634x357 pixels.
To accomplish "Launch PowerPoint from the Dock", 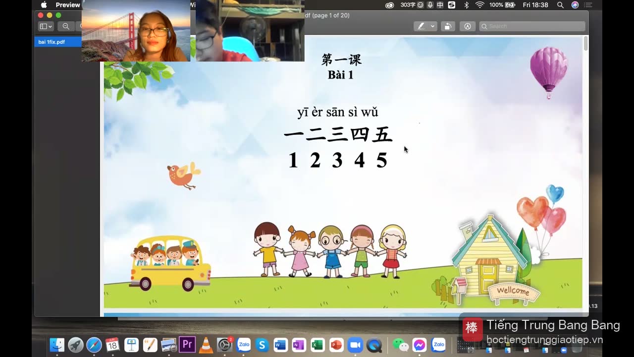I will [x=336, y=345].
